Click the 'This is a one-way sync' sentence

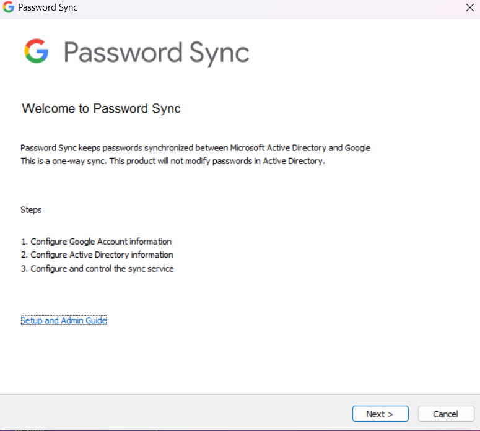point(173,161)
